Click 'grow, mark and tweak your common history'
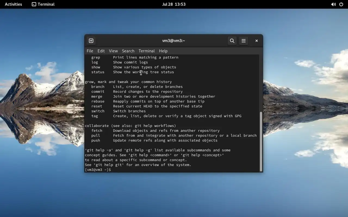The width and height of the screenshot is (348, 217). 128,82
